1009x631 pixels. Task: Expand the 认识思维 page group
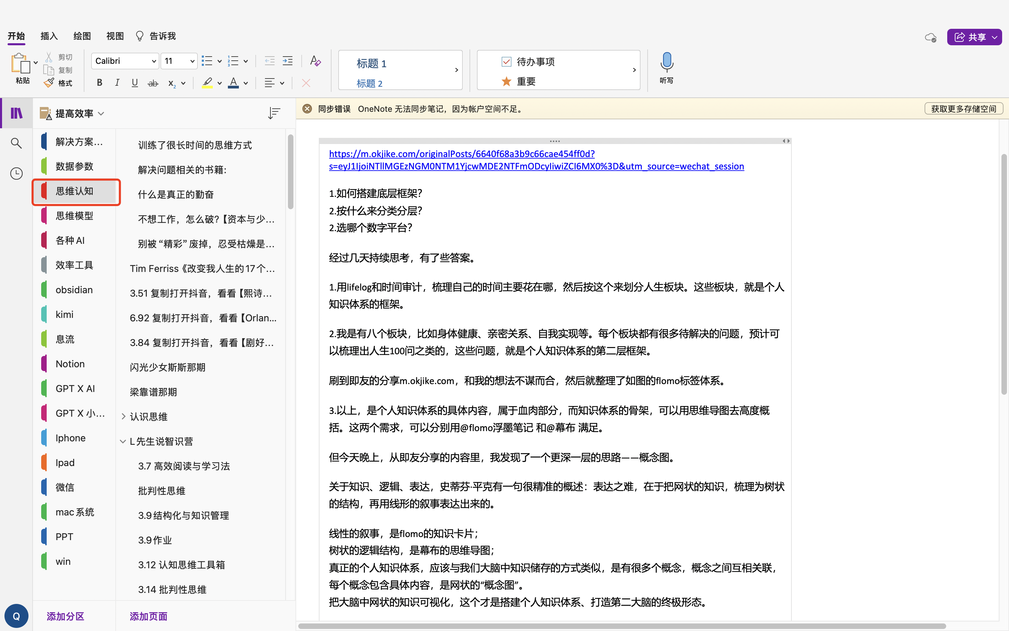pos(123,416)
